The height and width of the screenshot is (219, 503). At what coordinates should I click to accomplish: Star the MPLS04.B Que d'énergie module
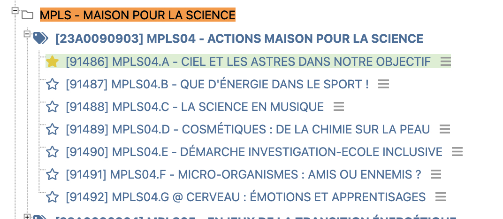(52, 84)
